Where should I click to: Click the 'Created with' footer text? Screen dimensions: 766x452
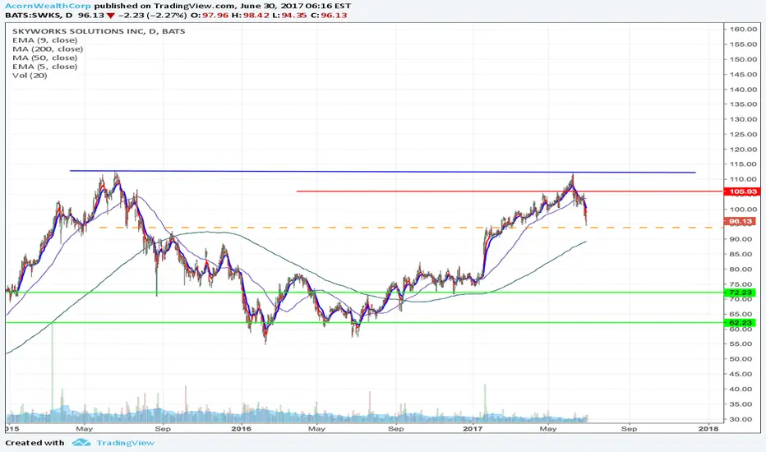(35, 443)
